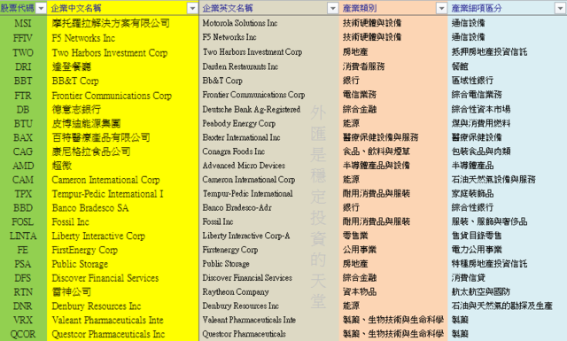567x341 pixels.
Task: Select ticker cell VRX
Action: click(x=23, y=321)
